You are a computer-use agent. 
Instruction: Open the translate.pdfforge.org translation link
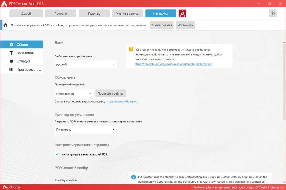(173, 64)
